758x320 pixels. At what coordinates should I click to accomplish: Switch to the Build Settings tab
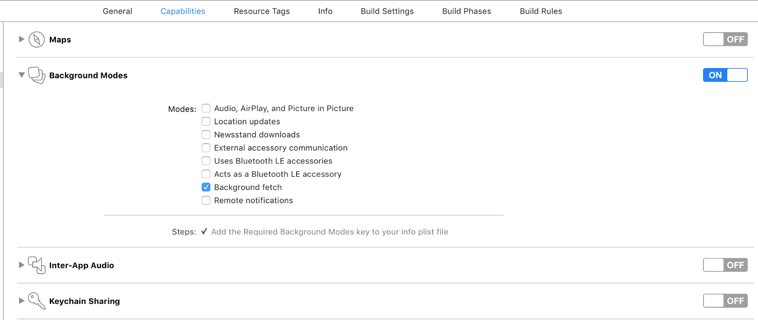pyautogui.click(x=387, y=11)
